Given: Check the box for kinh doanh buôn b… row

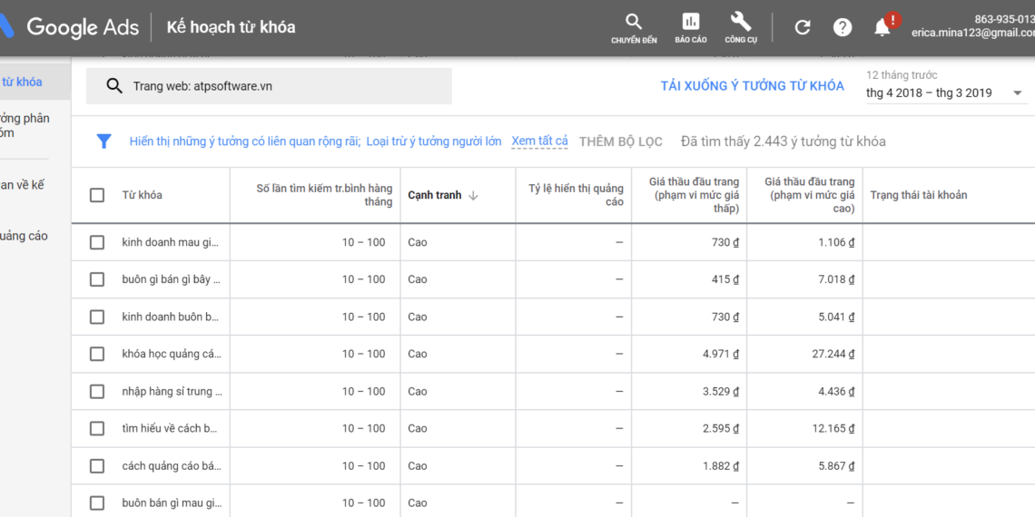Looking at the screenshot, I should coord(97,317).
